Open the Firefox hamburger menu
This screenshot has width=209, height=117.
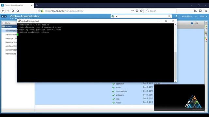206,11
